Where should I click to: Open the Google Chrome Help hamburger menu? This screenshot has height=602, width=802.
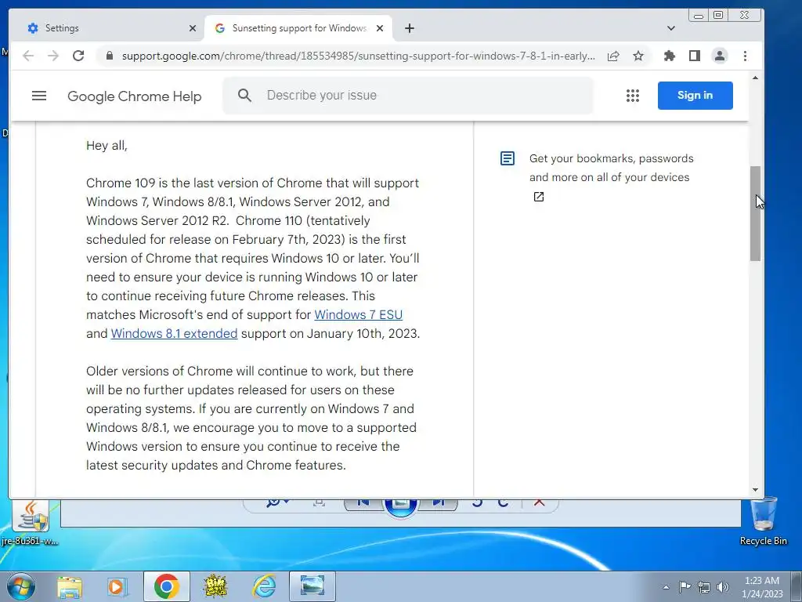click(39, 96)
